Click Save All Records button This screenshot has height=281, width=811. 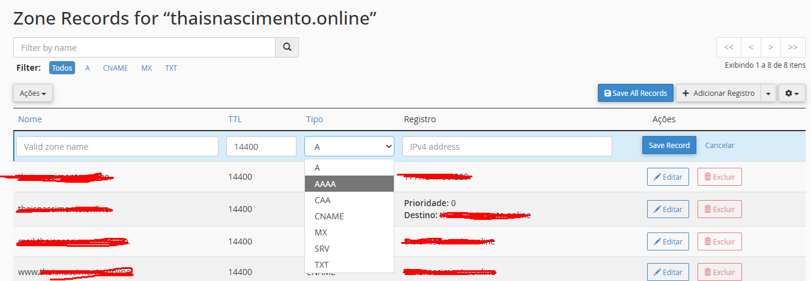pos(636,93)
